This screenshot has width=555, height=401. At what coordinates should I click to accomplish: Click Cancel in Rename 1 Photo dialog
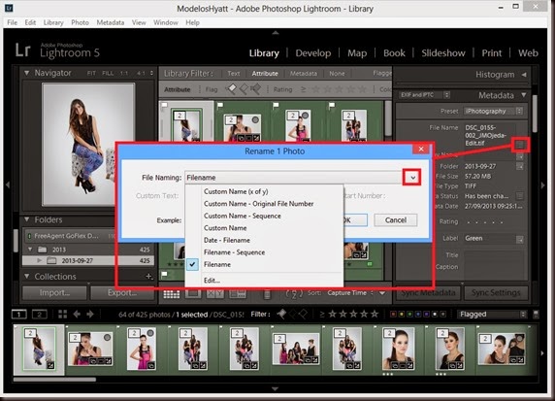395,220
